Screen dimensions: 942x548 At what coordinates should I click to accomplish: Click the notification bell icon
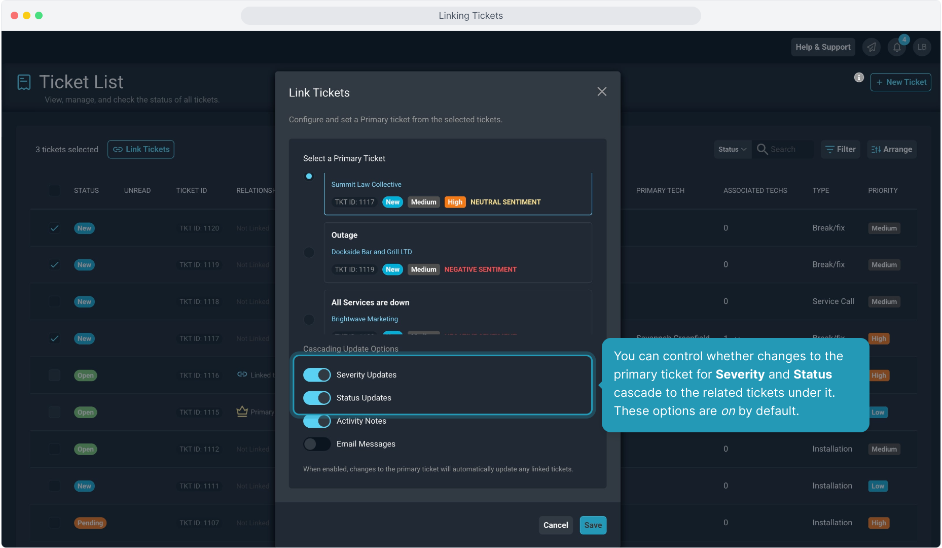pos(896,47)
